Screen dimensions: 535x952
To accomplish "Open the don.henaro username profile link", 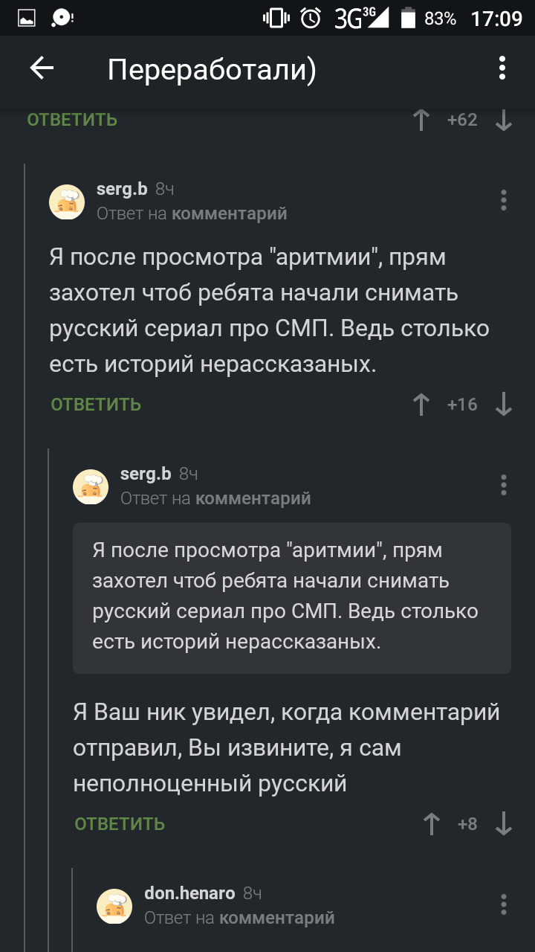I will point(189,893).
